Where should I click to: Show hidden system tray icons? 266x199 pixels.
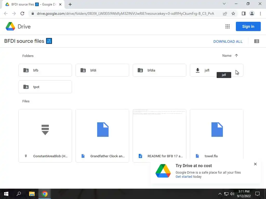point(220,194)
